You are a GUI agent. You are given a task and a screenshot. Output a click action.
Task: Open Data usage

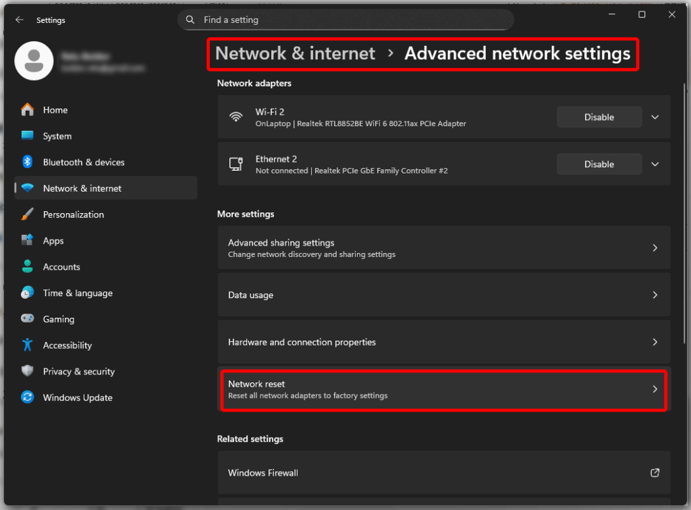tap(444, 295)
